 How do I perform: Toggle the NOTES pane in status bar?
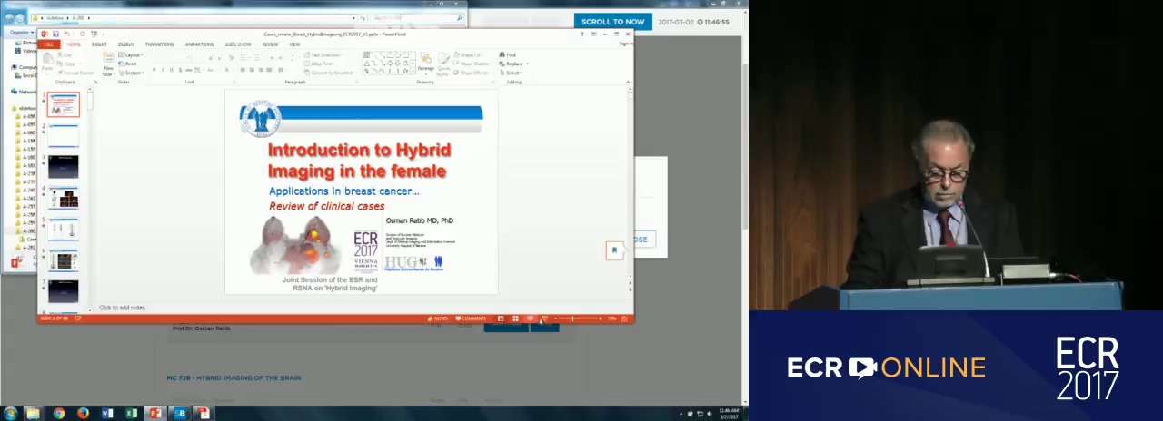point(438,318)
